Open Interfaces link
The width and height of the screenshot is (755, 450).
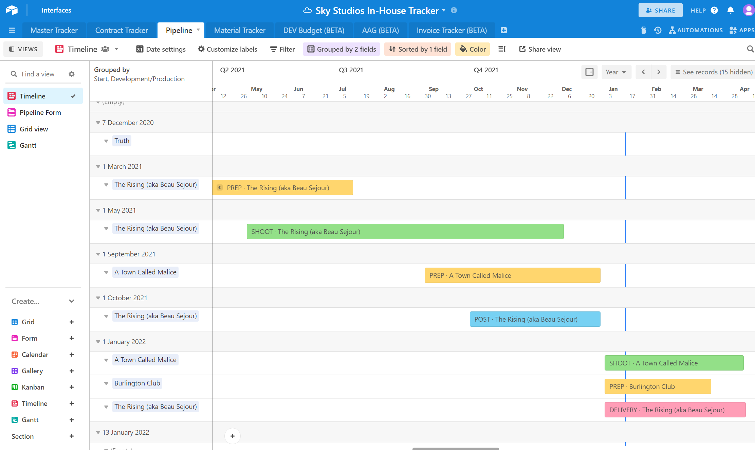point(56,11)
